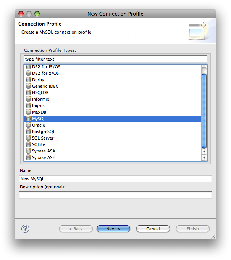Click the disabled < Back button

tap(76, 229)
